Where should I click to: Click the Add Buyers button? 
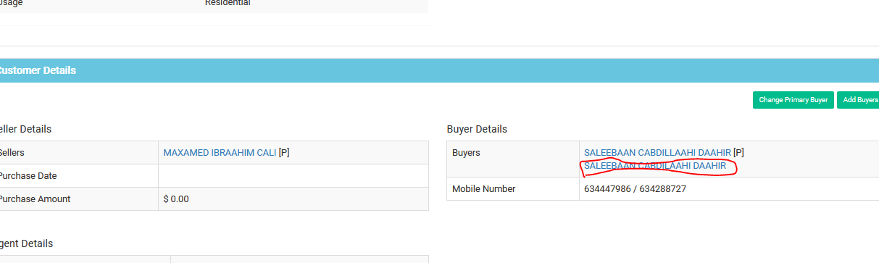[858, 100]
